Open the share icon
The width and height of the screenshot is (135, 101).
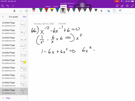pos(122,6)
